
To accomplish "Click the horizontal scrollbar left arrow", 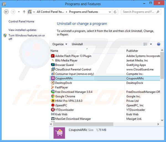I will coord(51,124).
